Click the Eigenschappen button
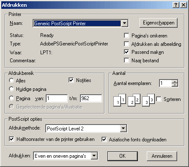 click(x=159, y=23)
